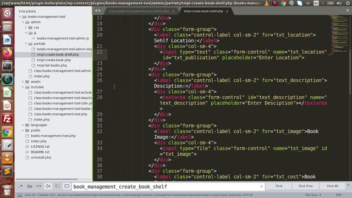The width and height of the screenshot is (352, 198).
Task: Click the Find button
Action: pos(279,186)
